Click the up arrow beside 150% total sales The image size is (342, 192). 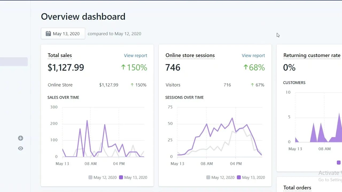click(123, 67)
